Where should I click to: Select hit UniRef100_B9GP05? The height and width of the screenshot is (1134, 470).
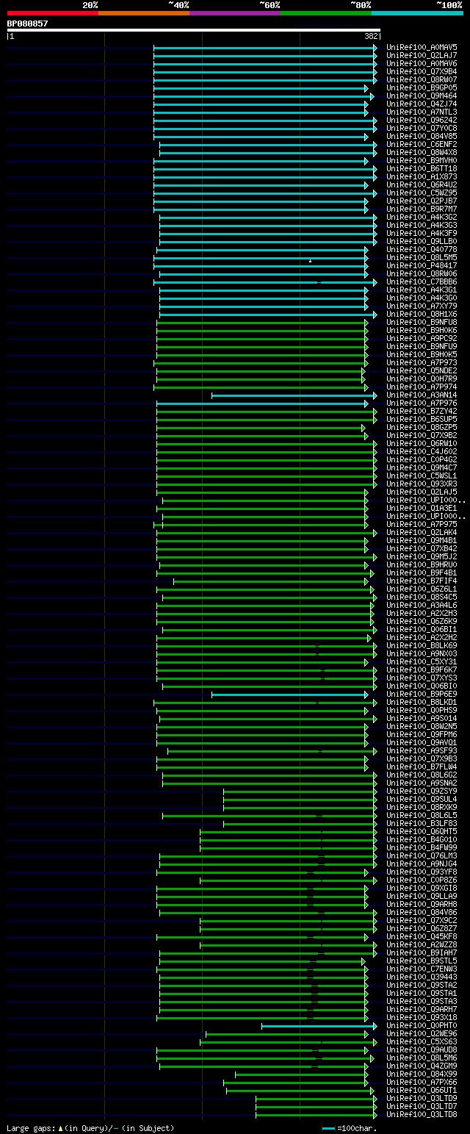tap(422, 87)
